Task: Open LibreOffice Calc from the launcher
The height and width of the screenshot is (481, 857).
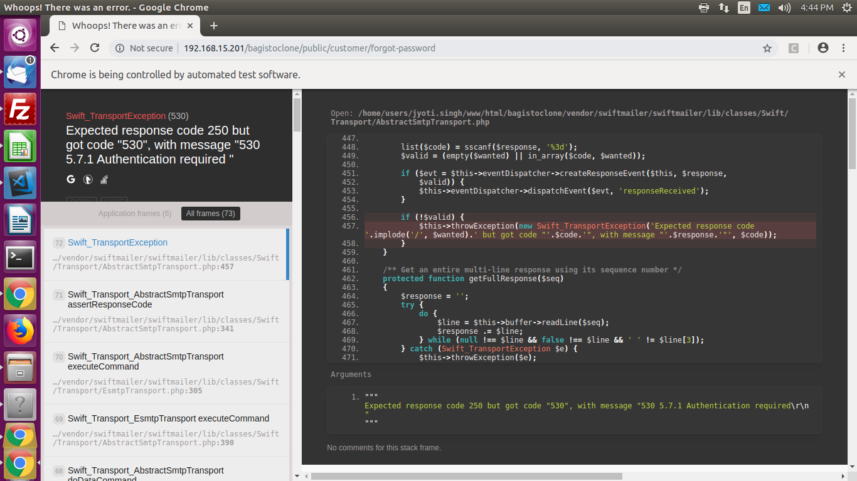Action: (x=20, y=147)
